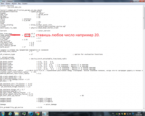Click the sprint_koef = 2.5 line
This screenshot has height=116, width=145.
[21, 41]
